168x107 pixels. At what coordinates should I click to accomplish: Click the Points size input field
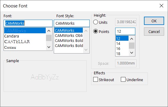pyautogui.click(x=125, y=31)
